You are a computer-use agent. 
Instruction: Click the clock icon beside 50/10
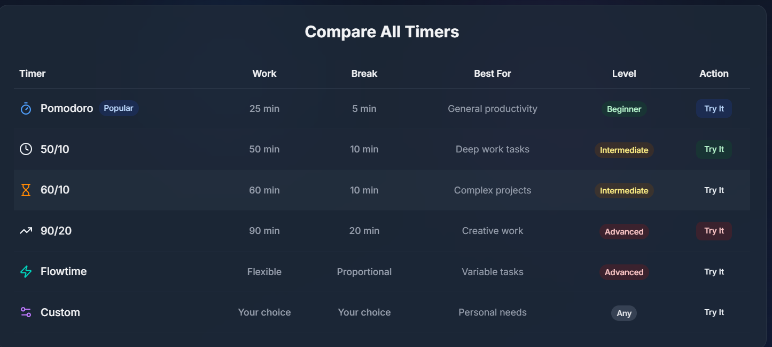click(26, 149)
